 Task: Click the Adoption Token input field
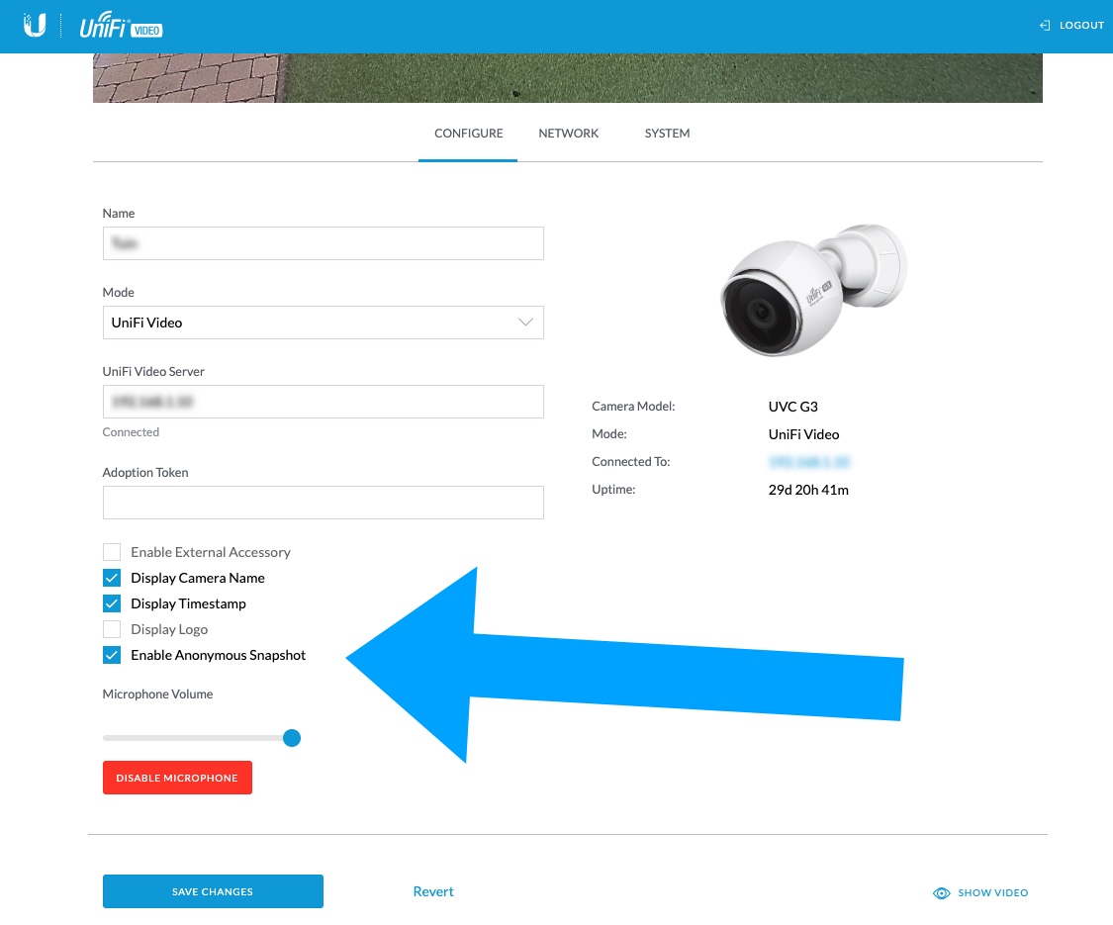click(323, 503)
